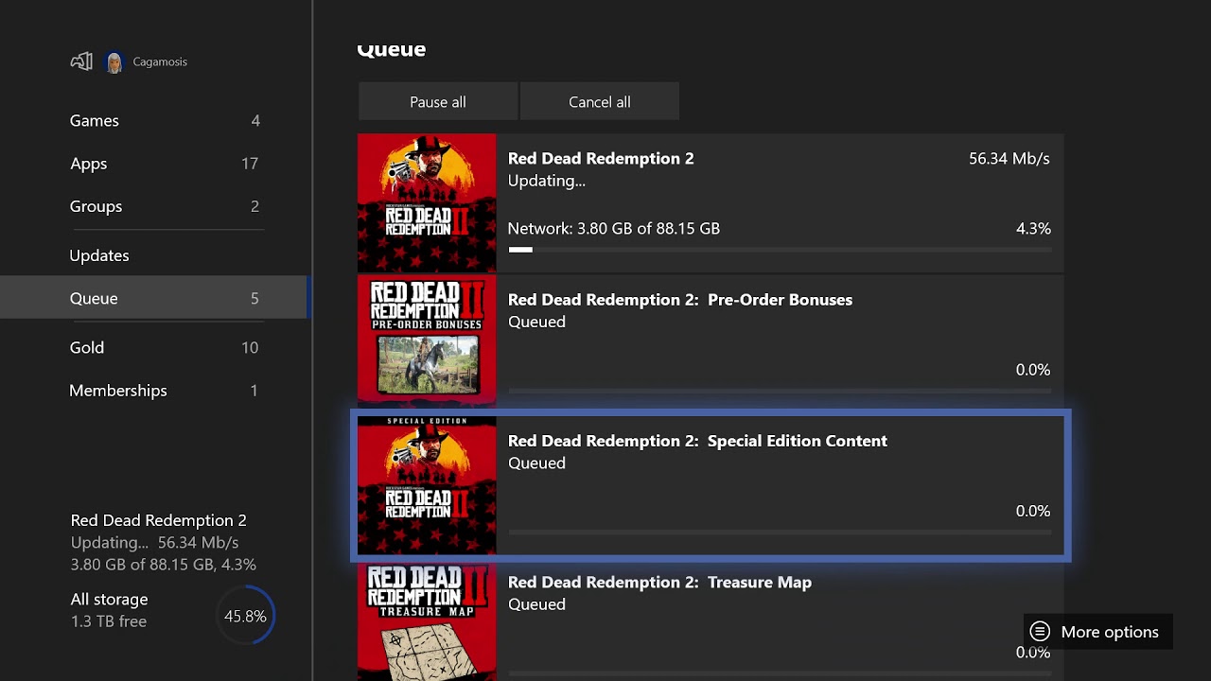Click the 56.34 Mb/s speed in the queue list
1211x681 pixels.
click(x=1009, y=159)
